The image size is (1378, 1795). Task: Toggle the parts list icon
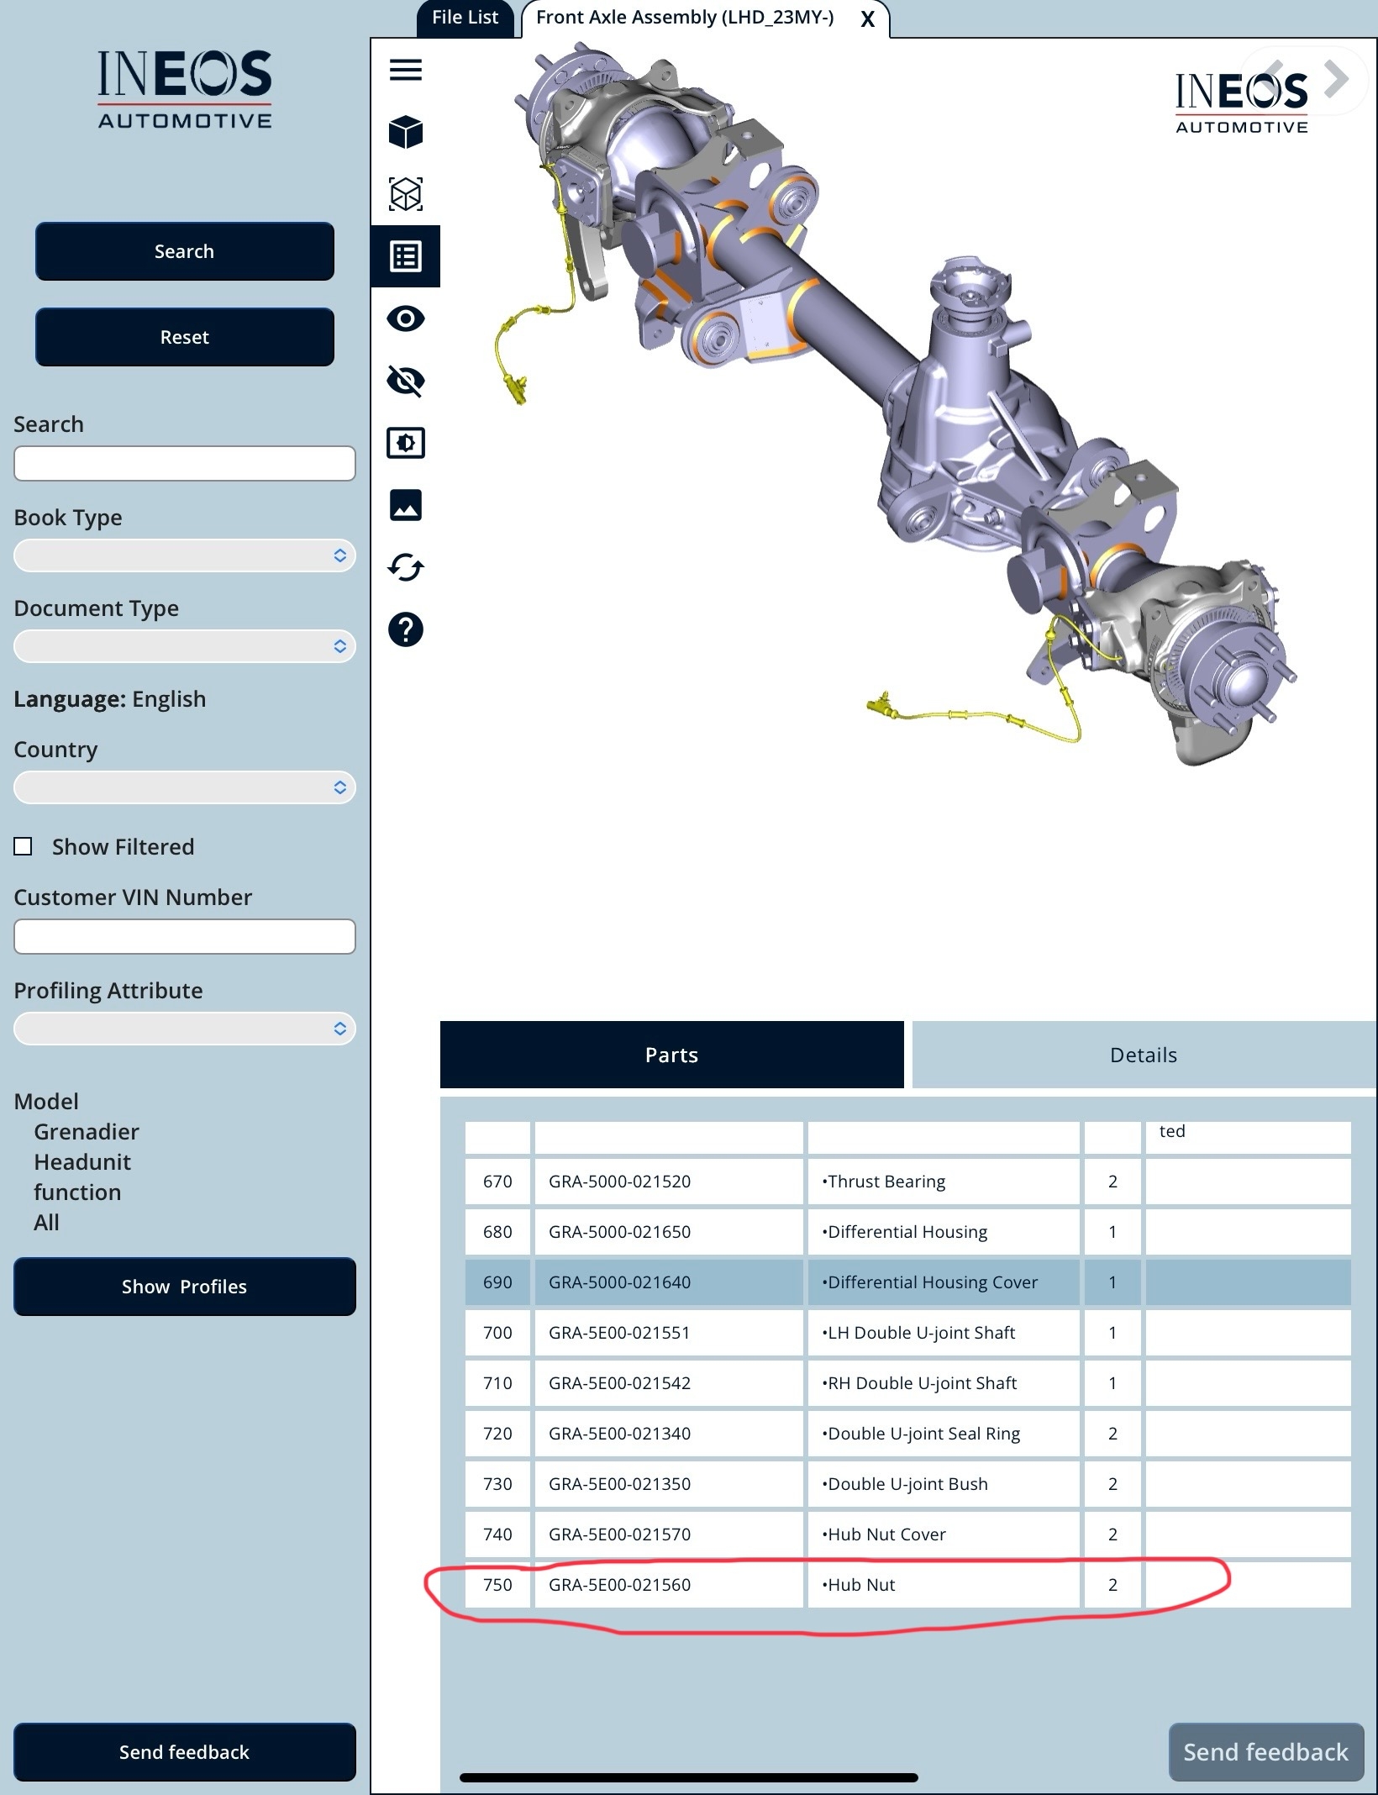(x=406, y=256)
